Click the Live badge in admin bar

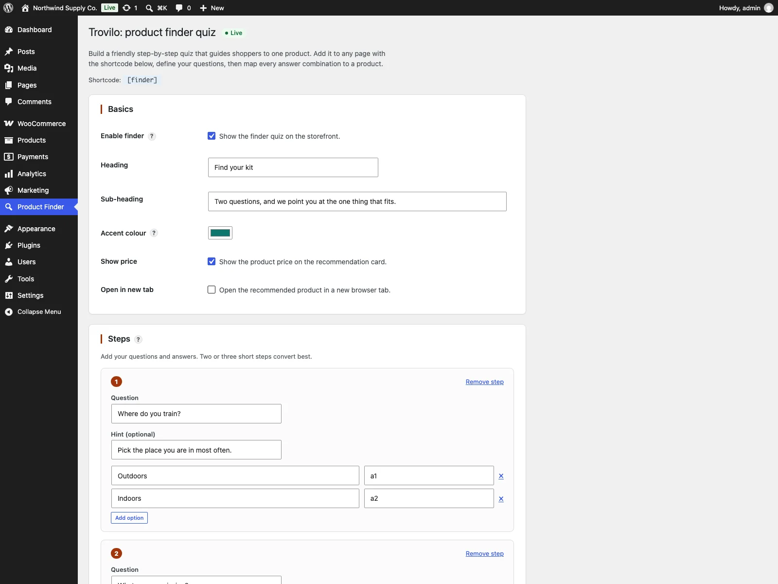point(110,8)
